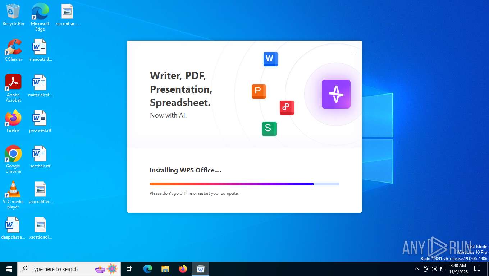Click the volume speaker tray icon
This screenshot has width=489, height=276.
click(434, 269)
